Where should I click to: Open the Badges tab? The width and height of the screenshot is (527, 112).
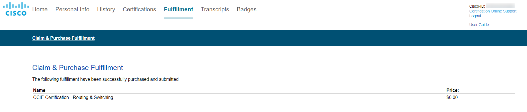[247, 9]
